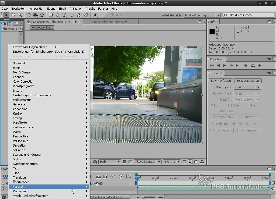Image resolution: width=276 pixels, height=199 pixels.
Task: Click the Ziel bearbeiten button
Action: click(223, 117)
